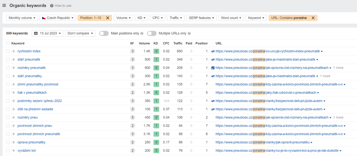Viewport: 357px width, 156px height.
Task: Sort by the CPC column header
Action: (x=166, y=43)
